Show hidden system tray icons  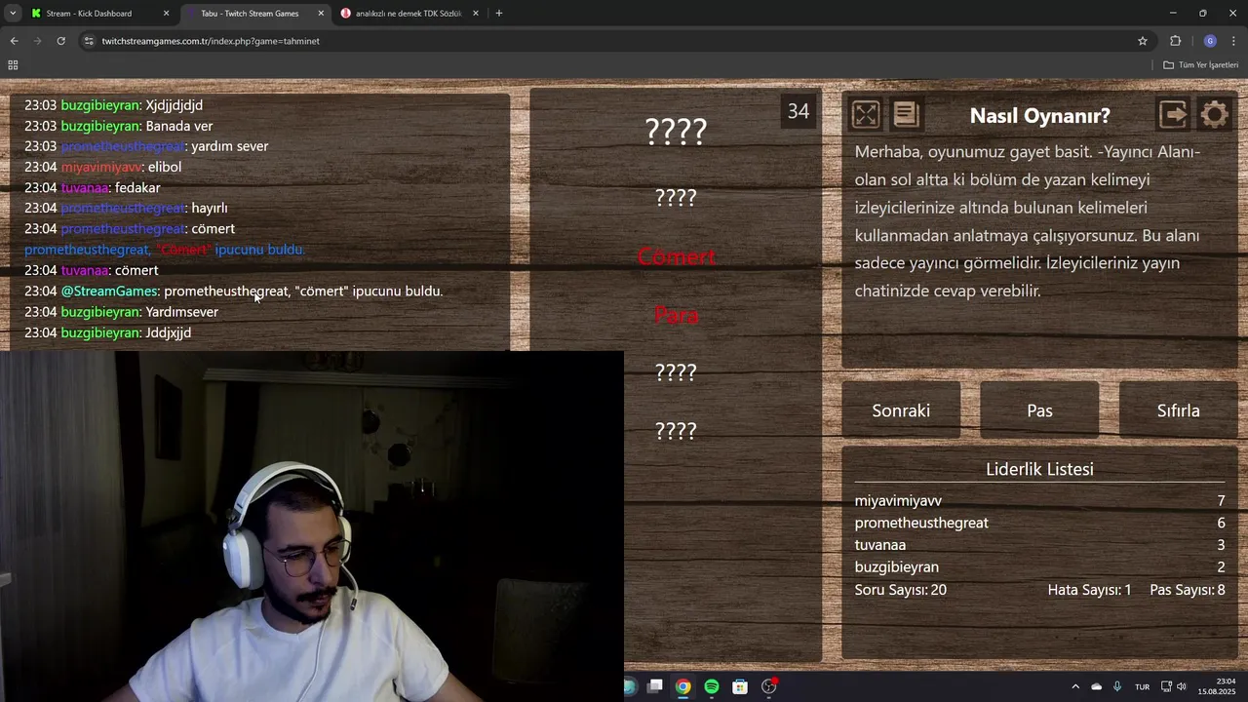(1075, 686)
